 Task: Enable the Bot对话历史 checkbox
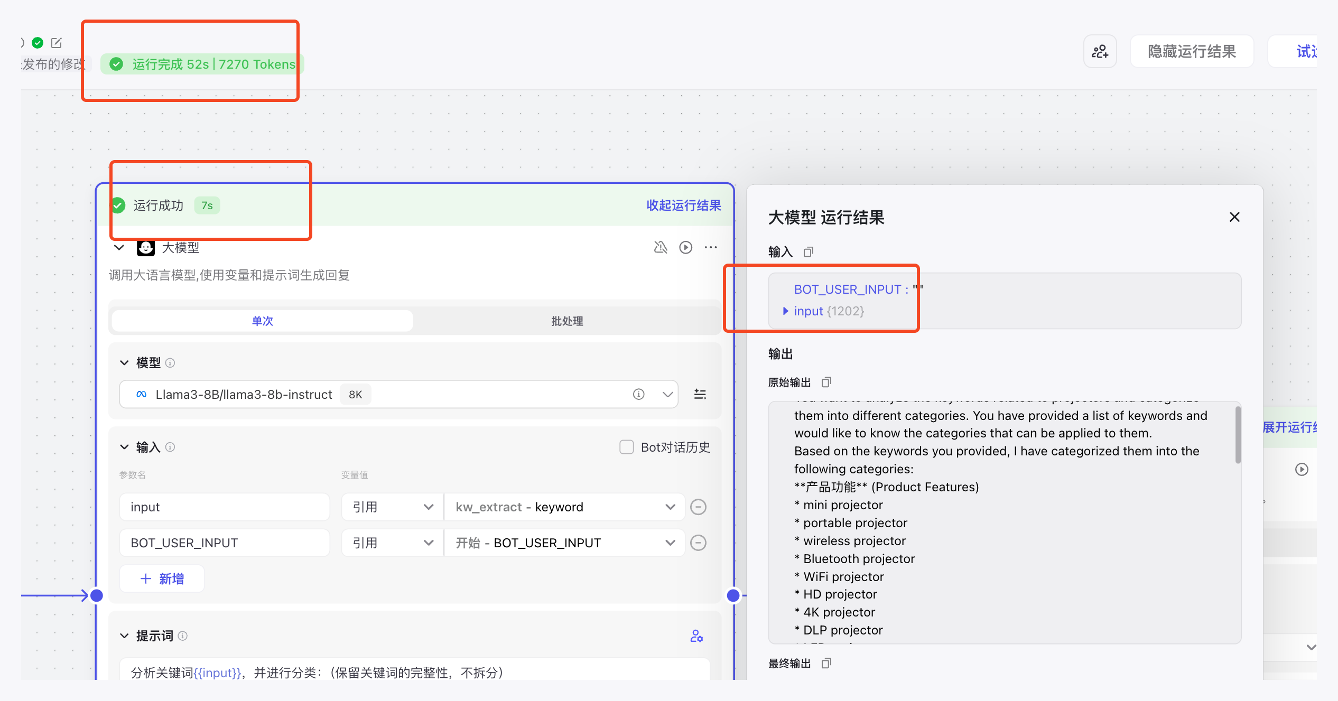(x=627, y=447)
